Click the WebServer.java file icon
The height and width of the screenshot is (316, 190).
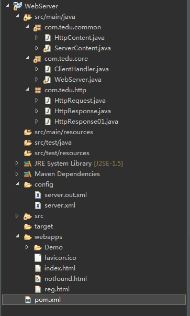[x=47, y=80]
